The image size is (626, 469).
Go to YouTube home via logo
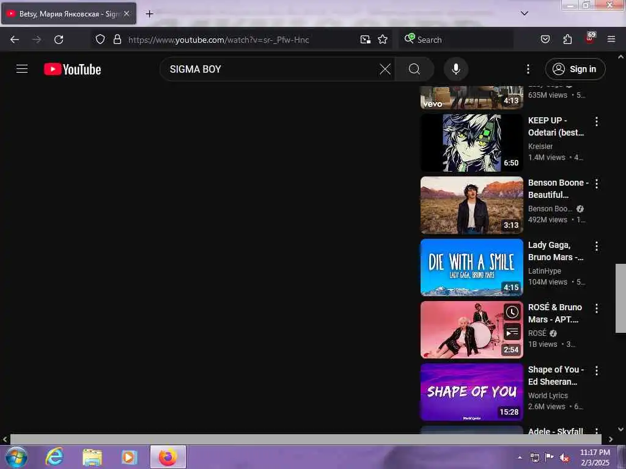72,69
